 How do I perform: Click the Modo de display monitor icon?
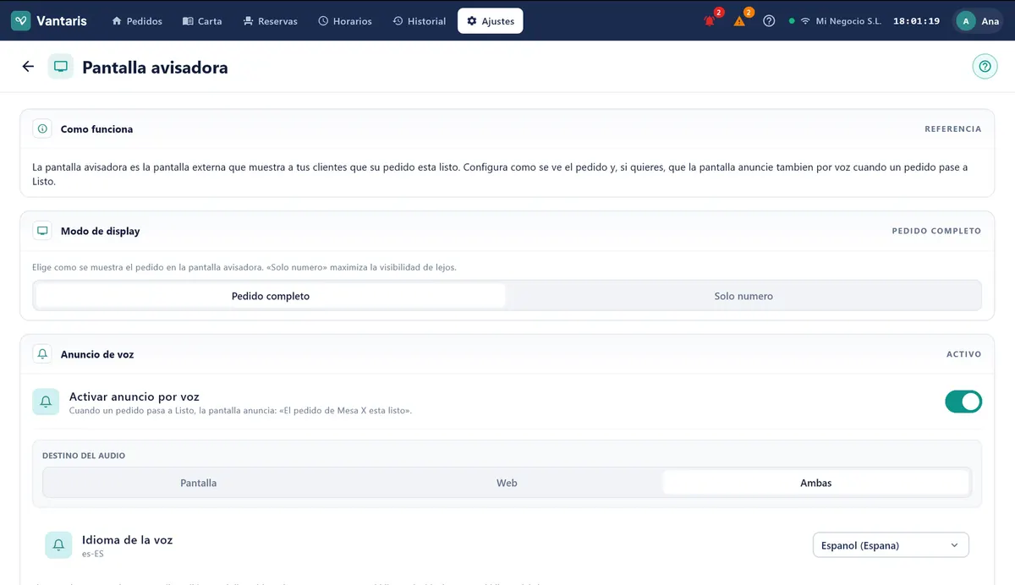coord(42,231)
